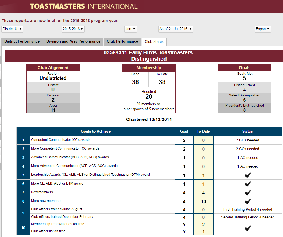Viewport: 283px width, 237px height.
Task: Click More Advanced Communicator awards row
Action: pos(149,166)
